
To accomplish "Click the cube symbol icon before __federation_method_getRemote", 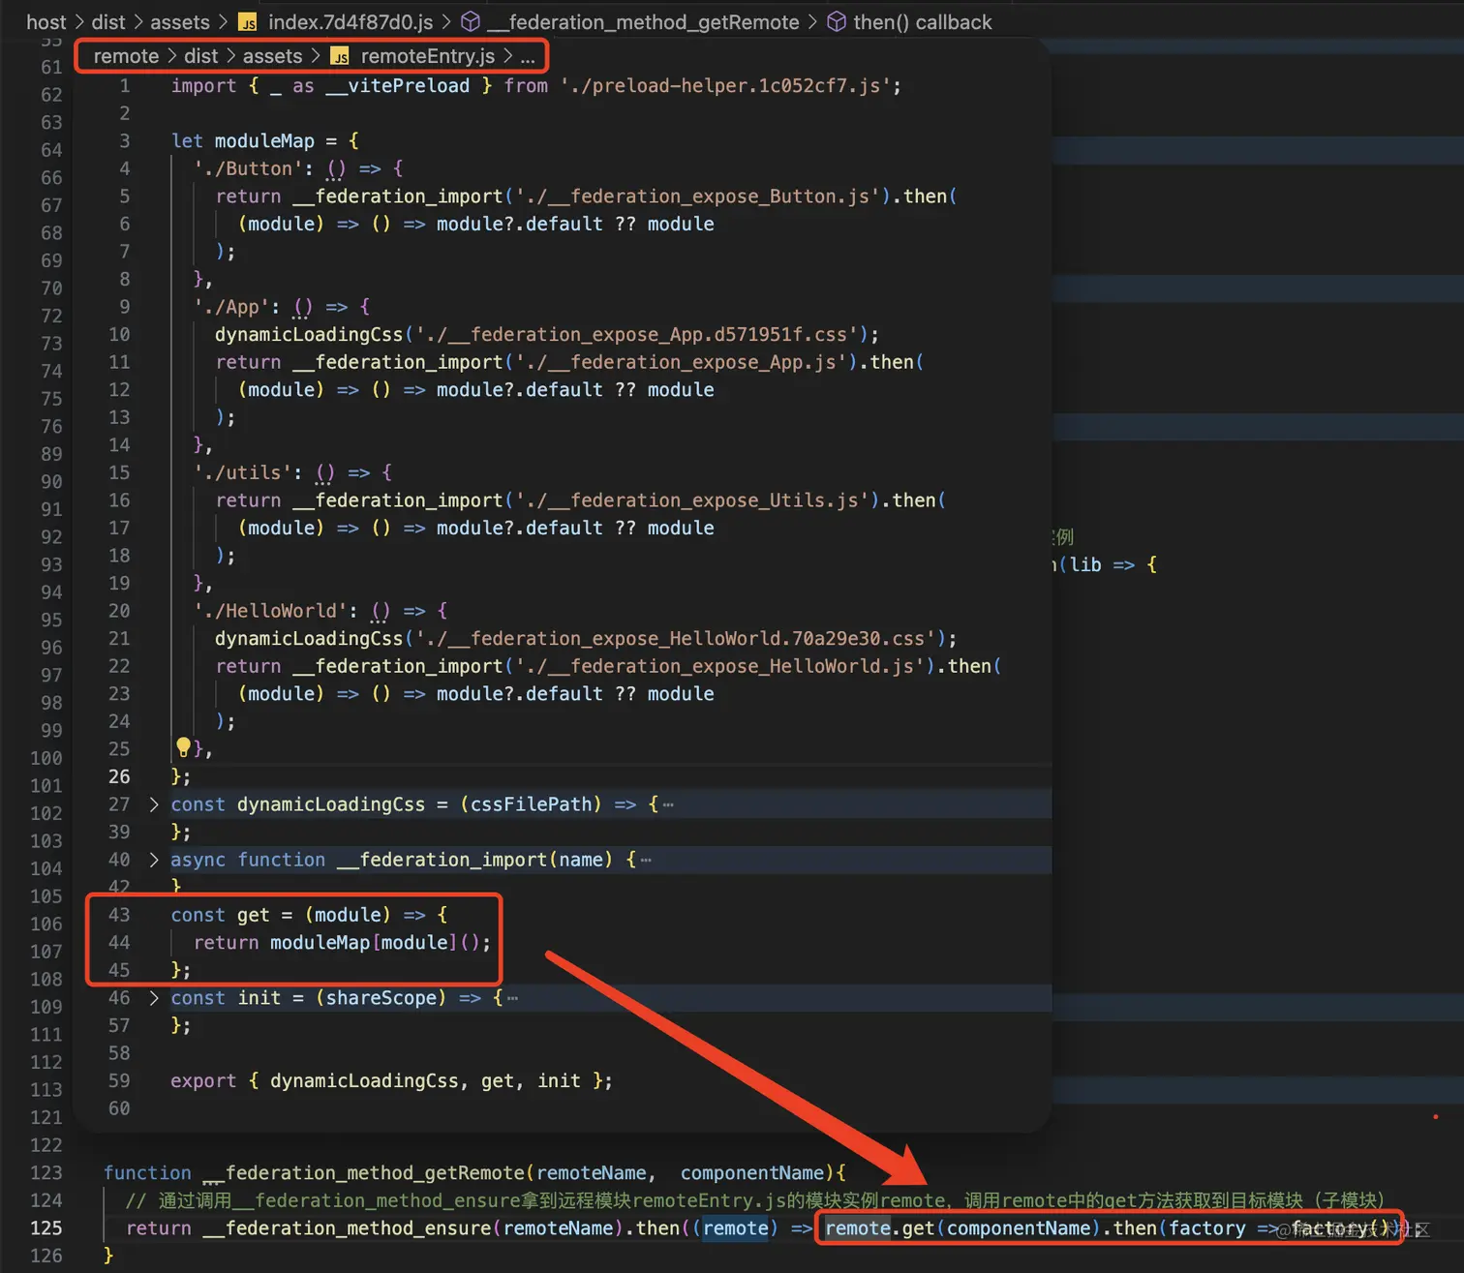I will (x=471, y=21).
